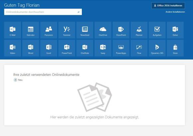Open the OneDrive cloud tile
The image size is (193, 136).
(x=103, y=30)
